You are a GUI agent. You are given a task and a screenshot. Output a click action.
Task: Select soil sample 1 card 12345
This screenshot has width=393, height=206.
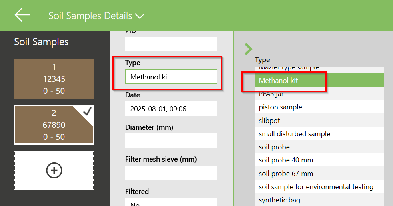[x=54, y=79]
